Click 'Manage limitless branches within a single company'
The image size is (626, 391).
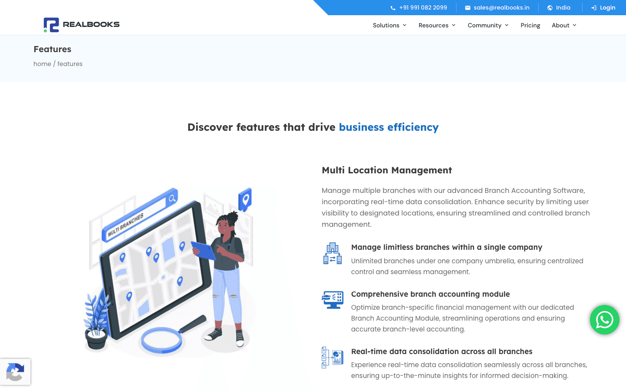pos(446,247)
